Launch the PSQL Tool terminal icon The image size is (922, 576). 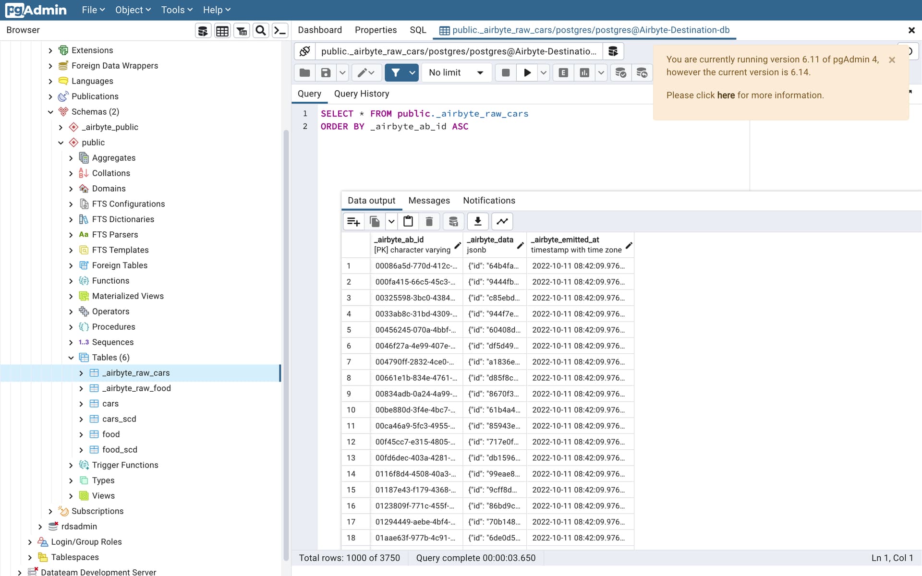[279, 31]
